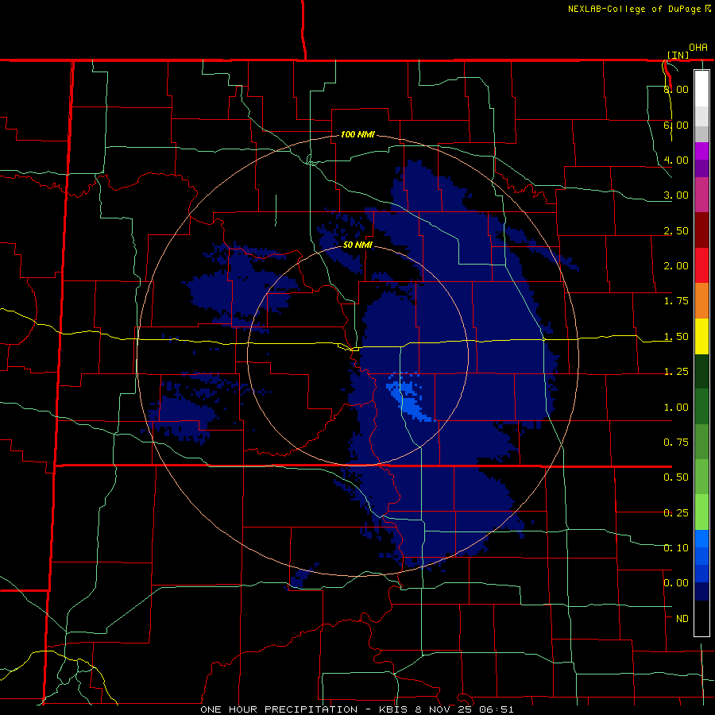Pick the orange swatch near 1.75
Image resolution: width=715 pixels, height=715 pixels.
tap(701, 301)
